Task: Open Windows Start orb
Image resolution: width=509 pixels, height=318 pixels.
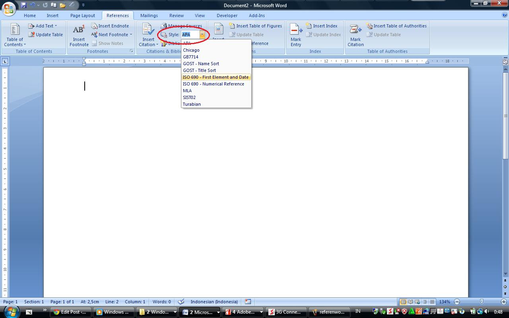Action: click(11, 311)
